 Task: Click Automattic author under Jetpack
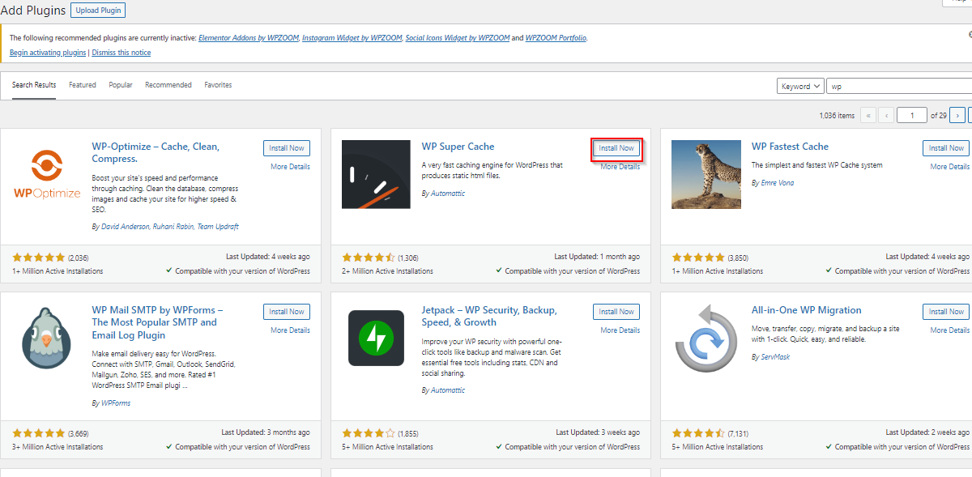coord(448,390)
